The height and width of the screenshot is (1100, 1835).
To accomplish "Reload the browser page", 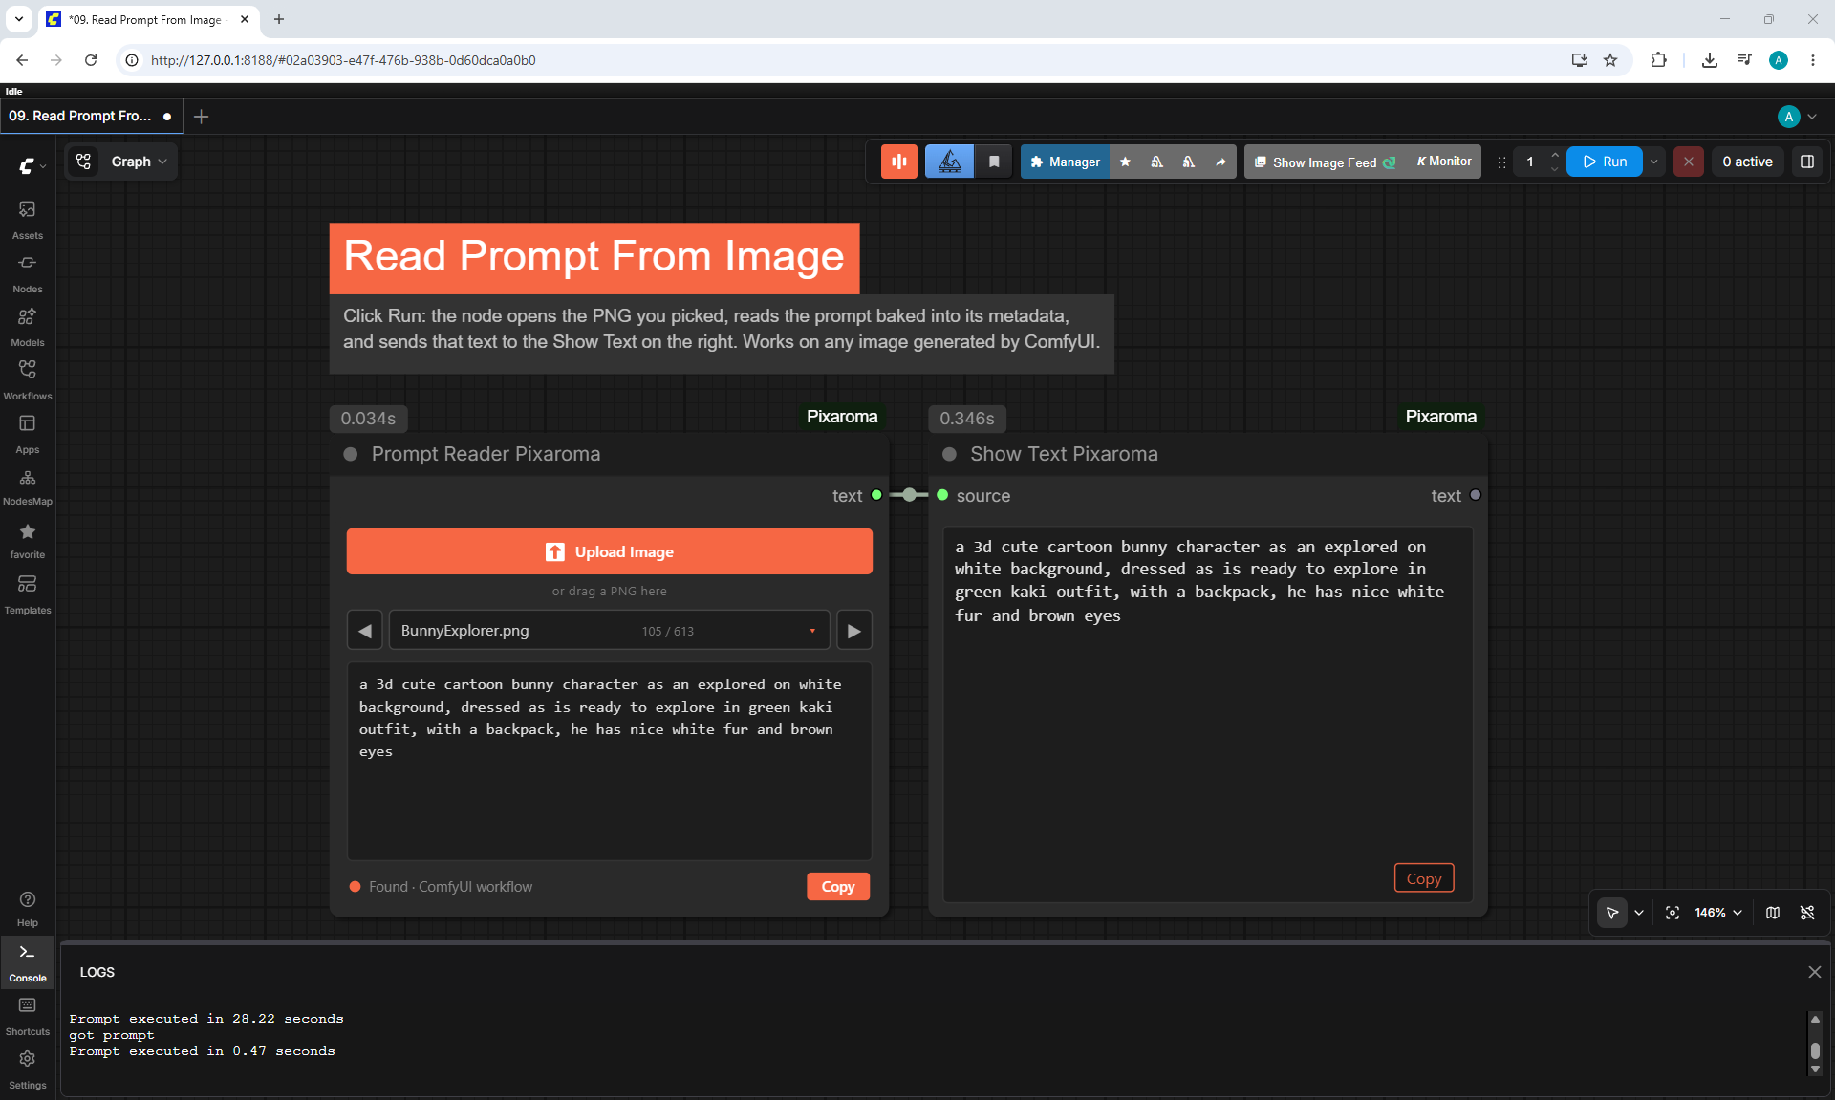I will (91, 59).
